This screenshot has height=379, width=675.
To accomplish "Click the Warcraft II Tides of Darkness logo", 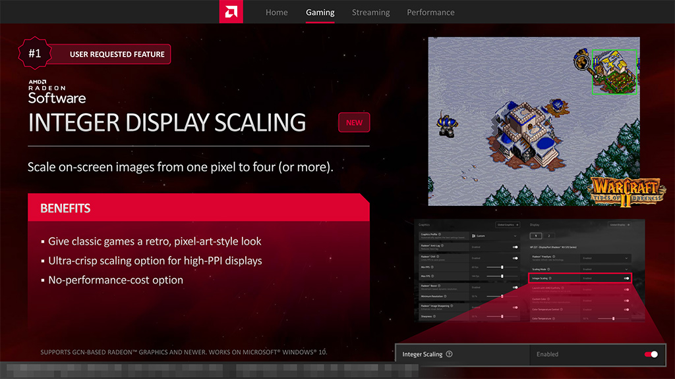I will click(x=626, y=191).
